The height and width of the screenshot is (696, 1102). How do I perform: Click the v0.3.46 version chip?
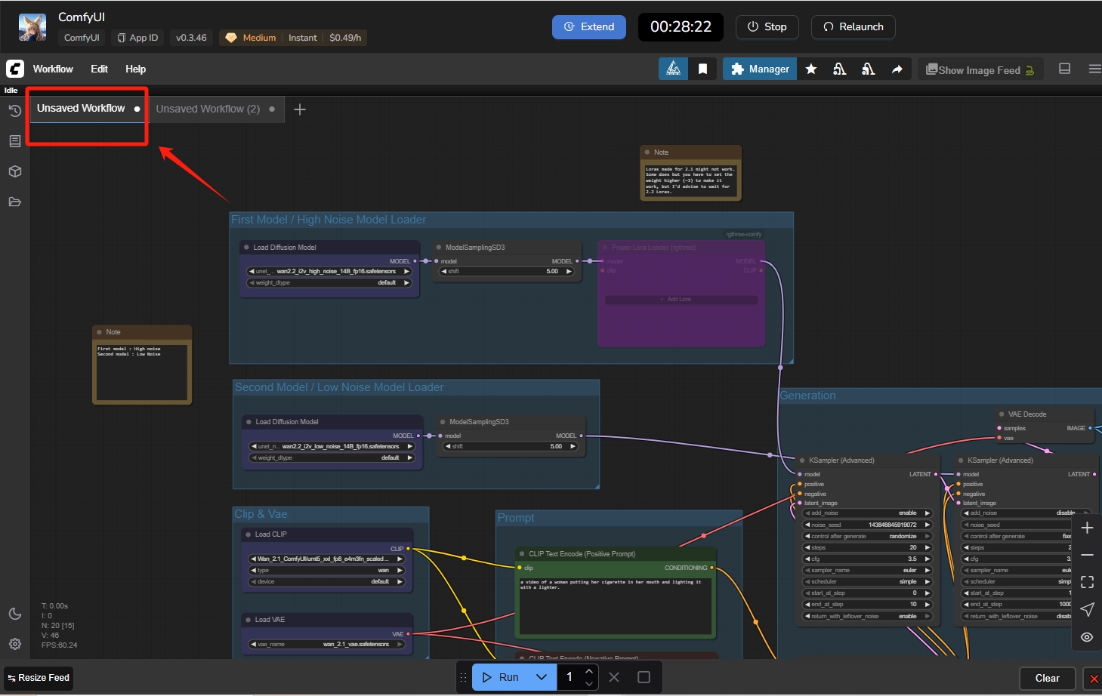191,38
